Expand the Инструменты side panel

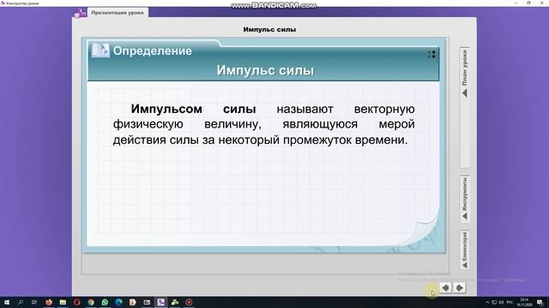pos(465,198)
